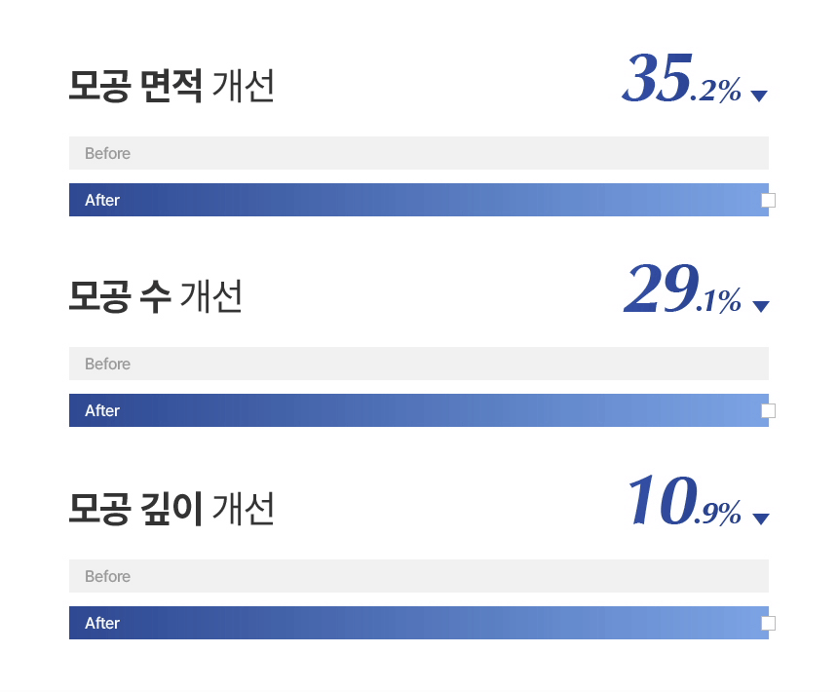
Task: Click the 10.9% figure
Action: point(685,501)
